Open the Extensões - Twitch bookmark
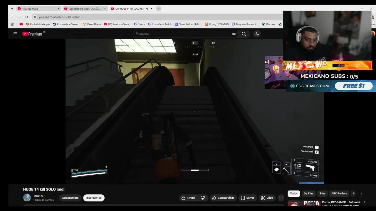 [160, 24]
